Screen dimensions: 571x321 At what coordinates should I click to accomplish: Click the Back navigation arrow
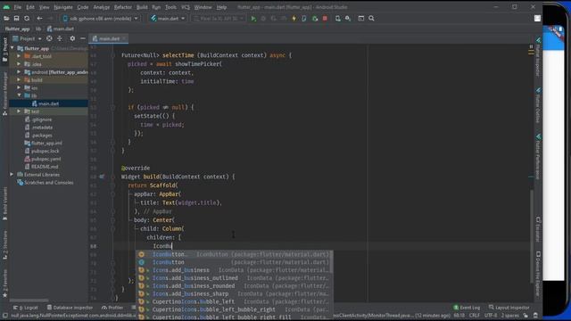pyautogui.click(x=39, y=18)
